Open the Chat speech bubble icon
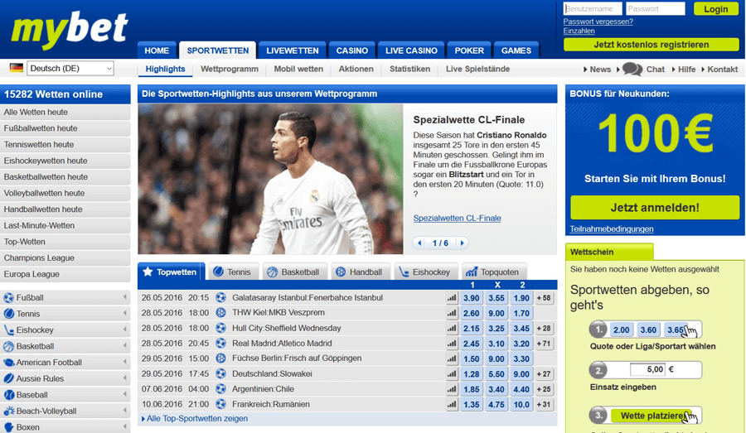 [x=632, y=69]
